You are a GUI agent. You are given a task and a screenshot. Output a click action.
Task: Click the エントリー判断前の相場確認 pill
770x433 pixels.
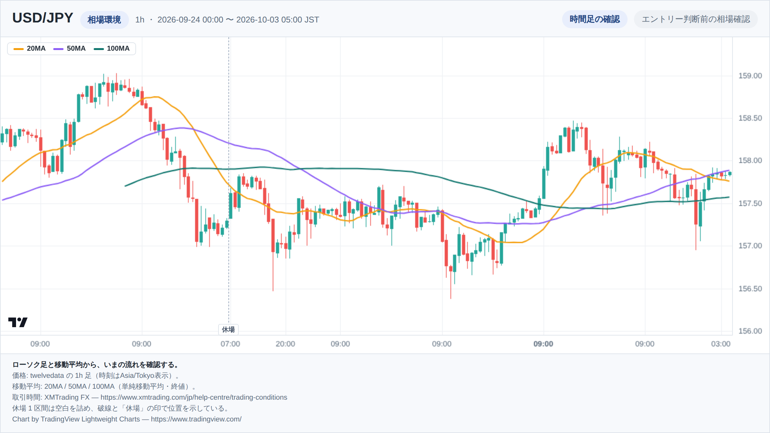696,19
